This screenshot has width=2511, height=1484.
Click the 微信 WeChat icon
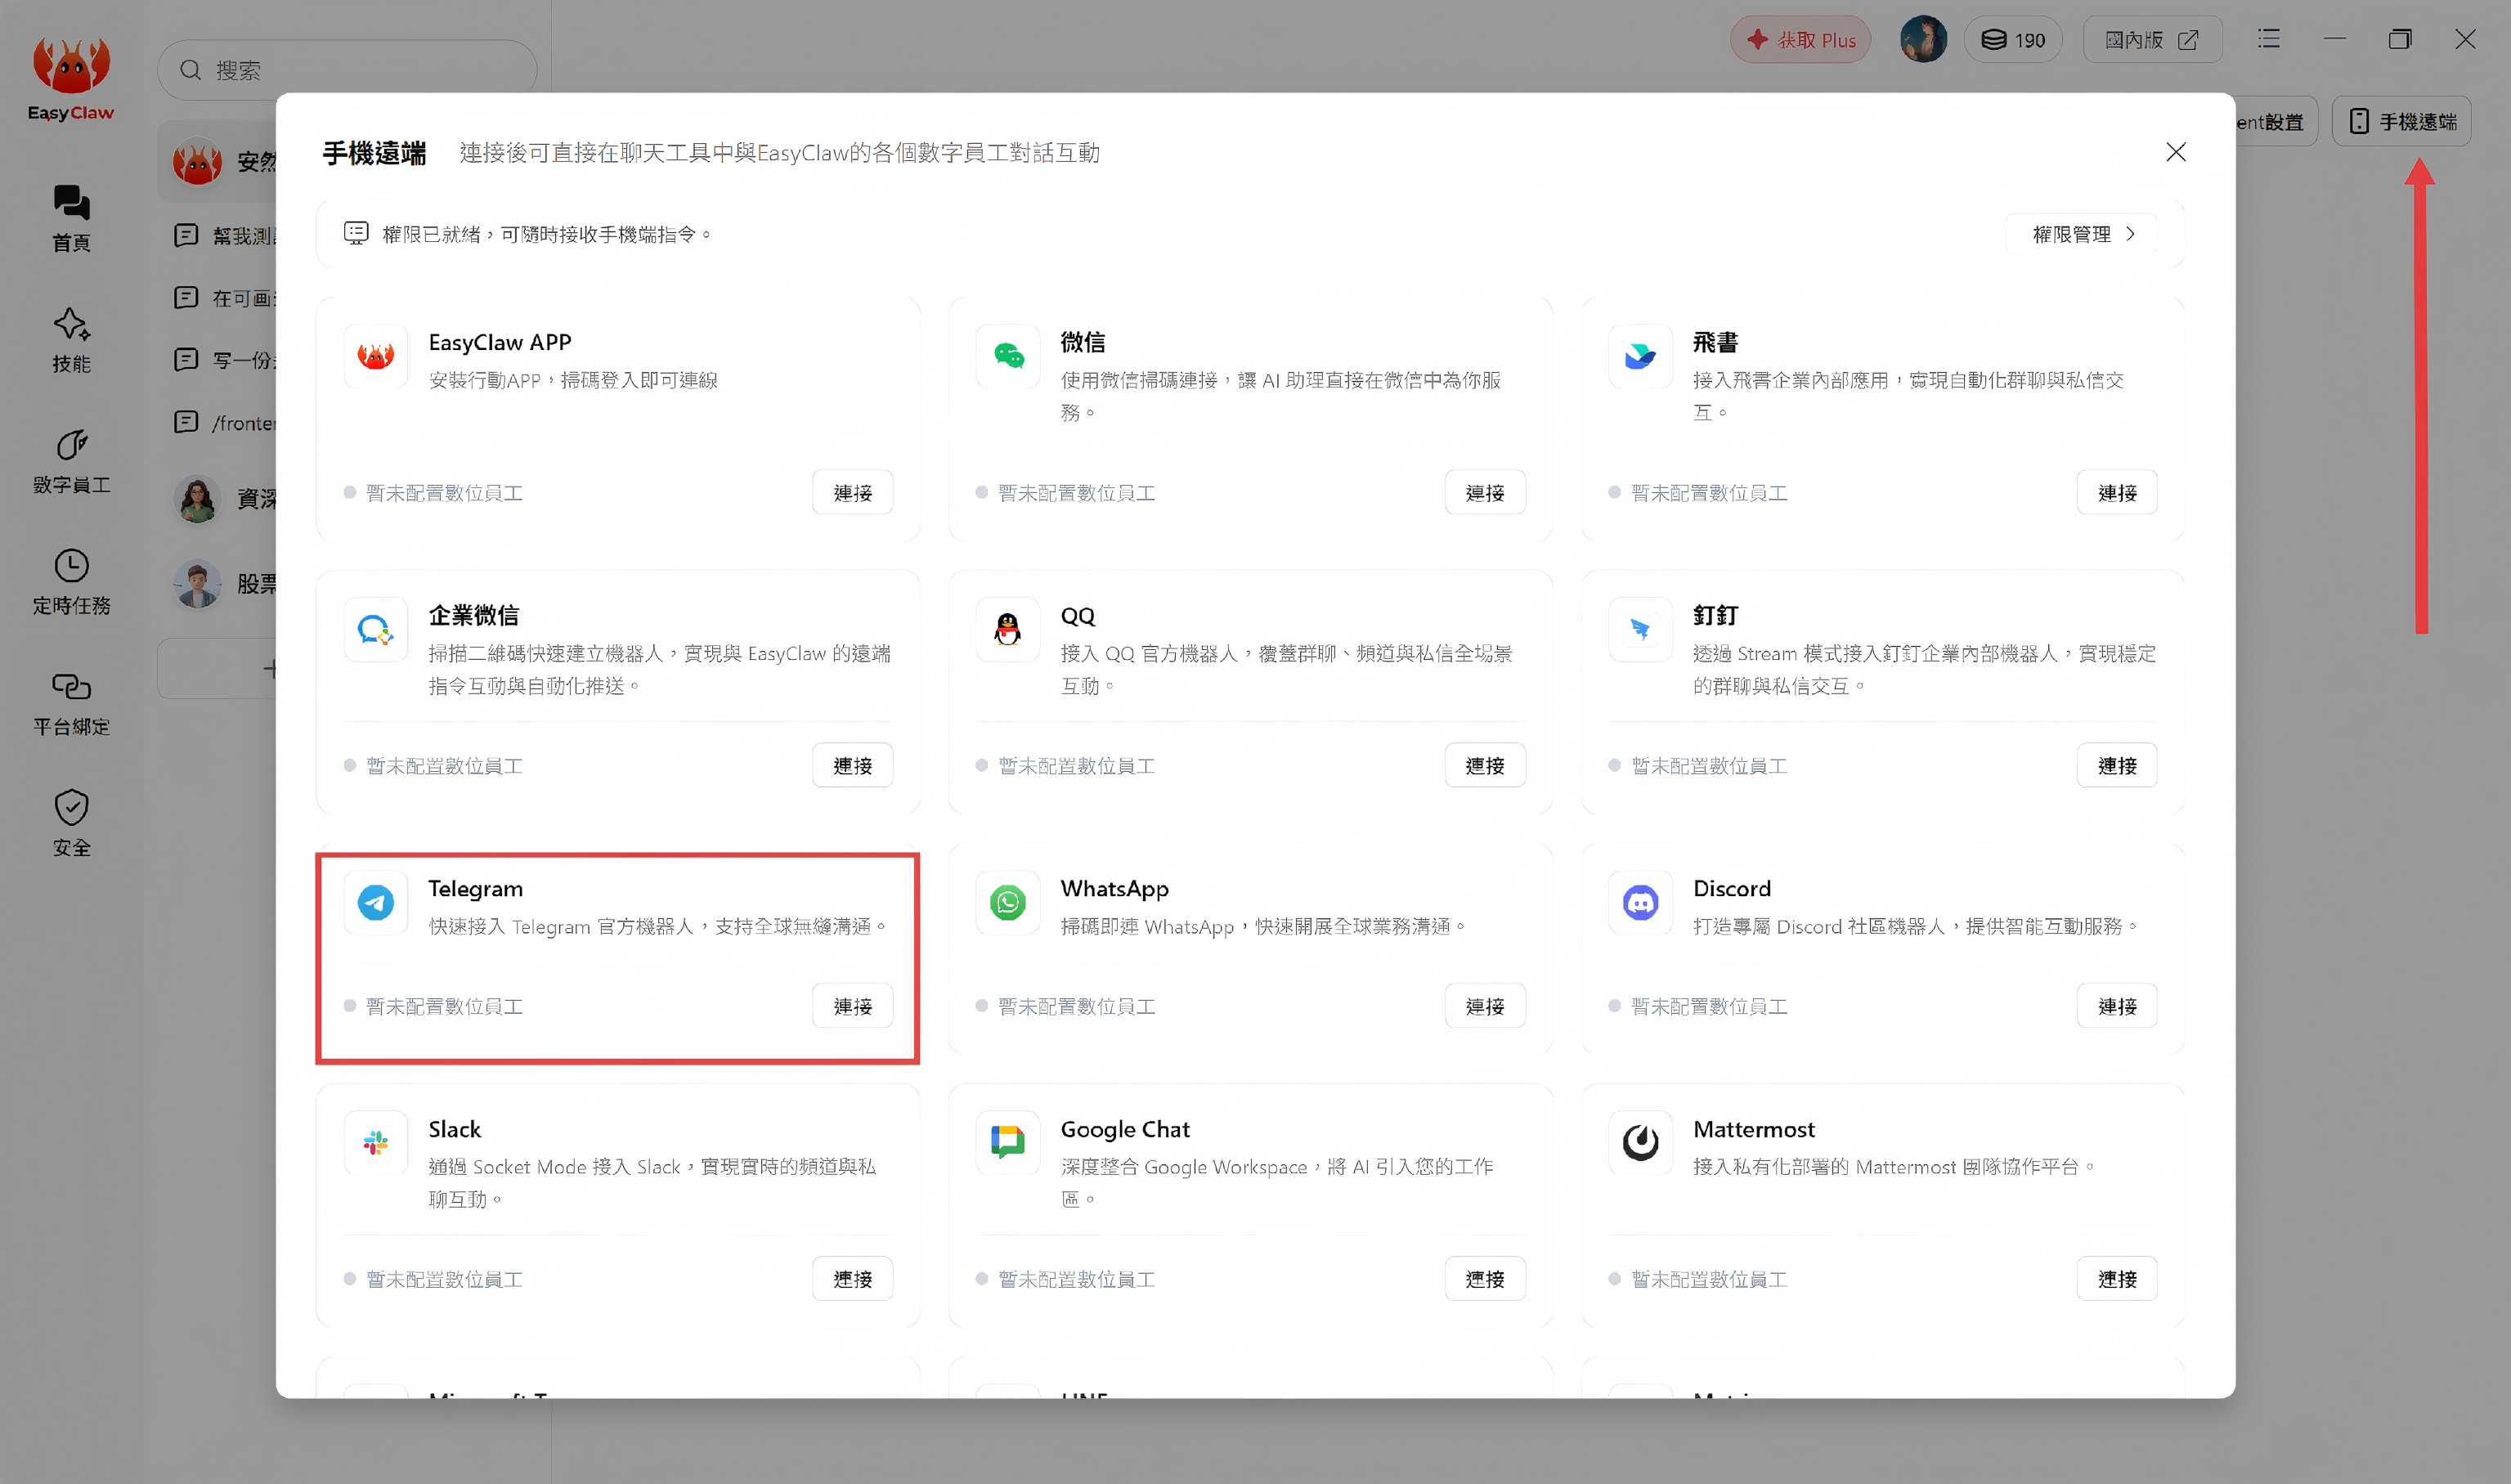pyautogui.click(x=1008, y=356)
